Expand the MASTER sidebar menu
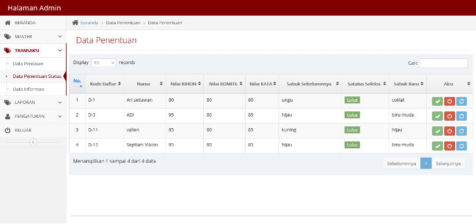This screenshot has width=476, height=224. (x=33, y=36)
